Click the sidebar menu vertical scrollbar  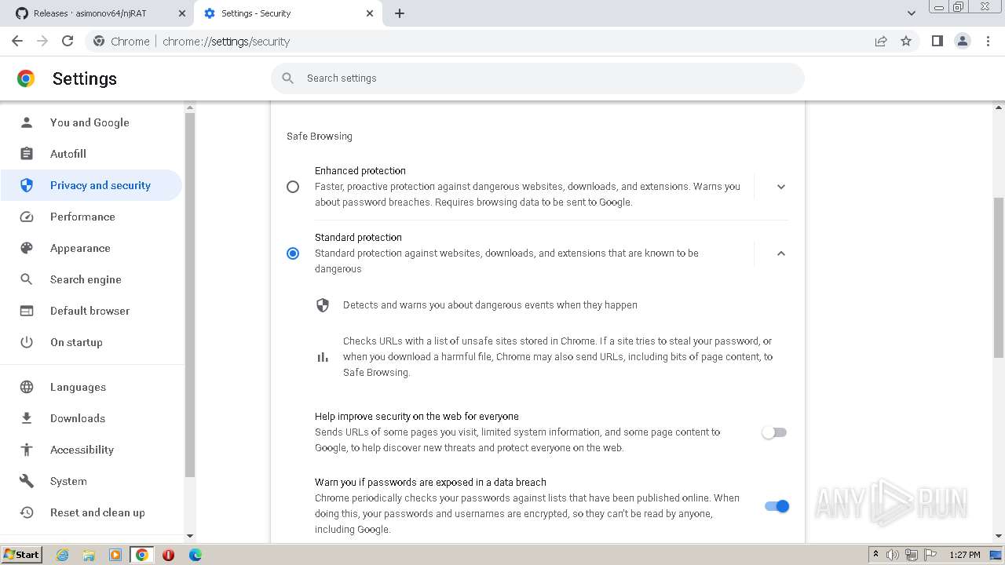coord(189,294)
